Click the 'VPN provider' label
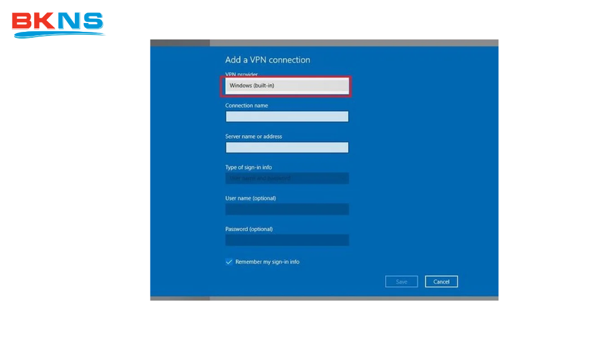 [241, 74]
